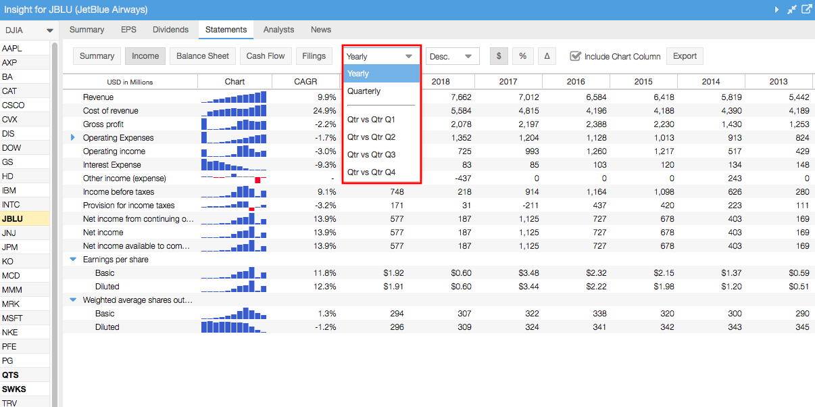Click the USD in Millions header

tap(130, 82)
